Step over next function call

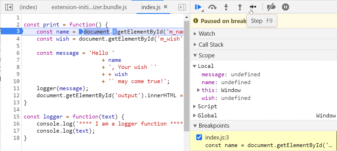212,7
